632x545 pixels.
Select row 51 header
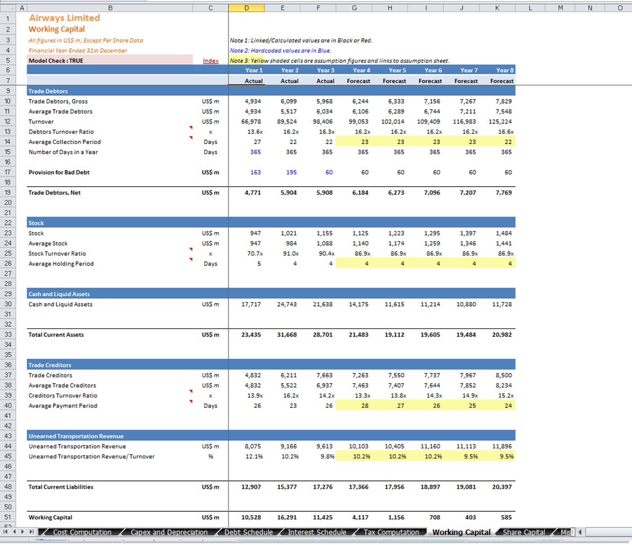pyautogui.click(x=8, y=517)
